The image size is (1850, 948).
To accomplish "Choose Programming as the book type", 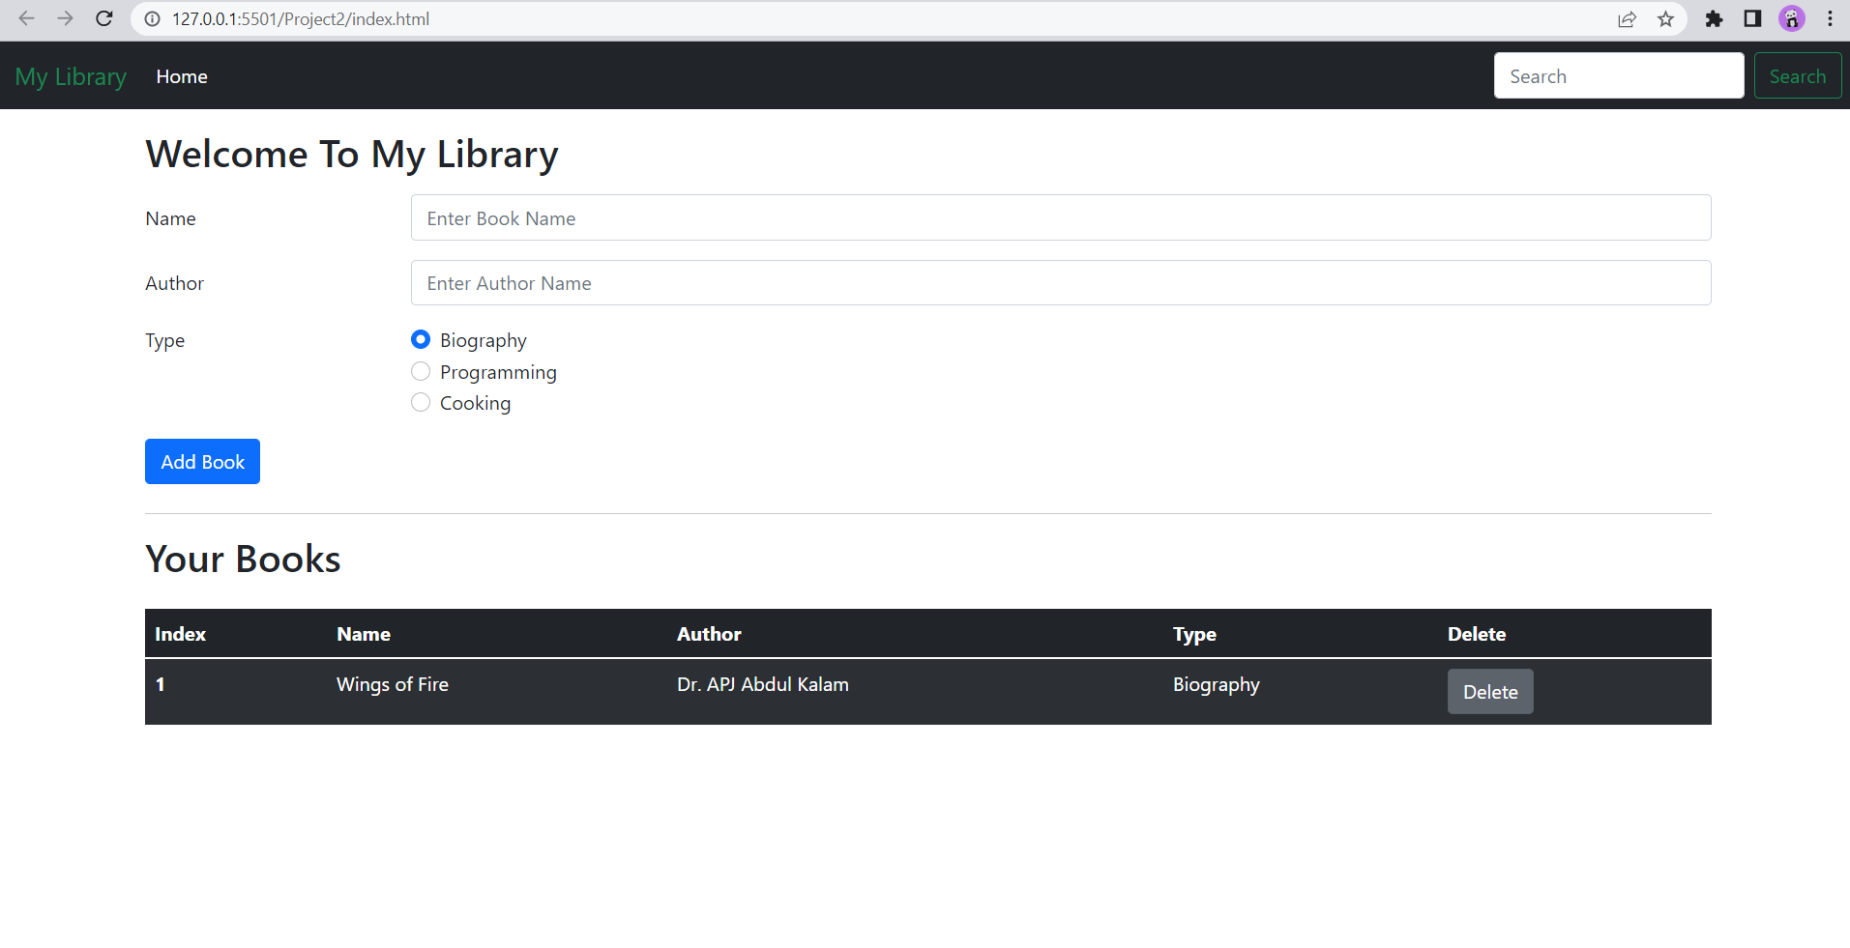I will point(421,371).
